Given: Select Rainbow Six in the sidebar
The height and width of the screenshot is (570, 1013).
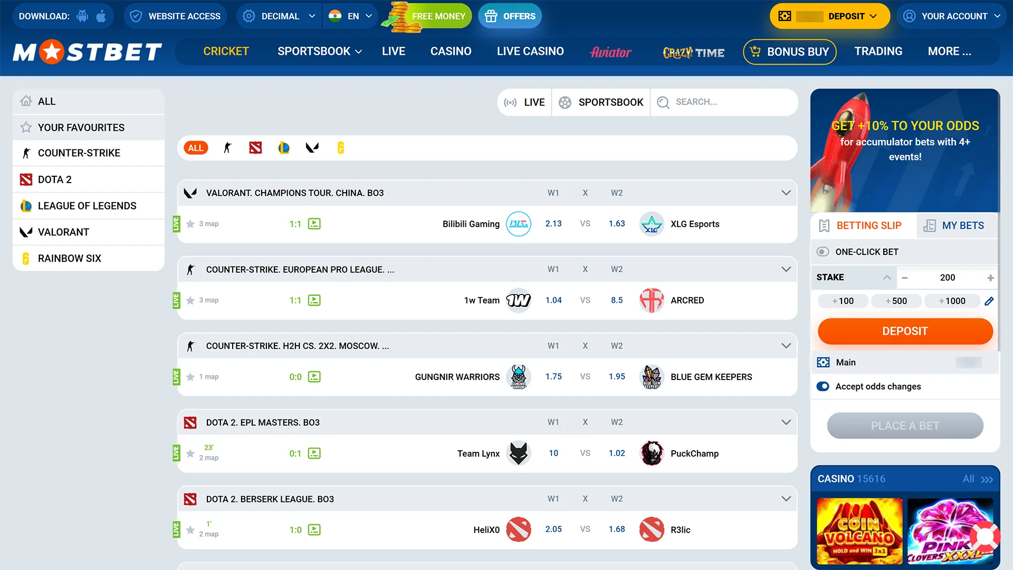Looking at the screenshot, I should [89, 259].
